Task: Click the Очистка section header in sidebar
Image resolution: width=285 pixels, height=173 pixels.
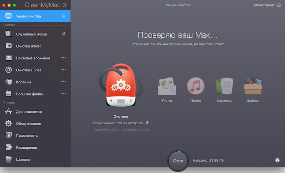Action: (9, 25)
